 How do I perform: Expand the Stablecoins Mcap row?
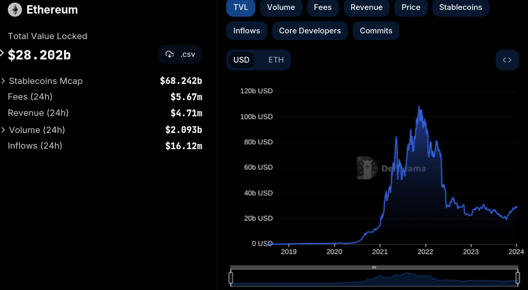[x=3, y=81]
